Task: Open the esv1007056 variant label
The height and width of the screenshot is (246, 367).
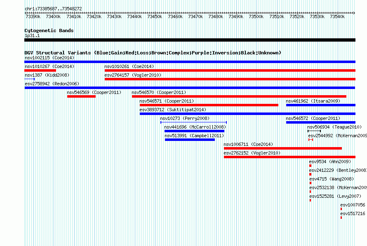Action: 353,205
